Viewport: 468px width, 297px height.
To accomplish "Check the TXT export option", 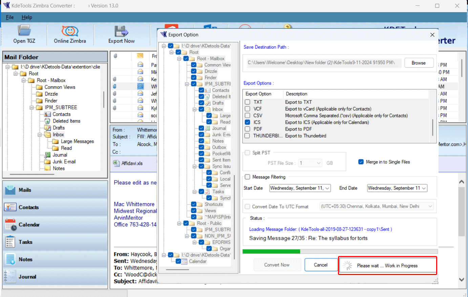I will (248, 102).
